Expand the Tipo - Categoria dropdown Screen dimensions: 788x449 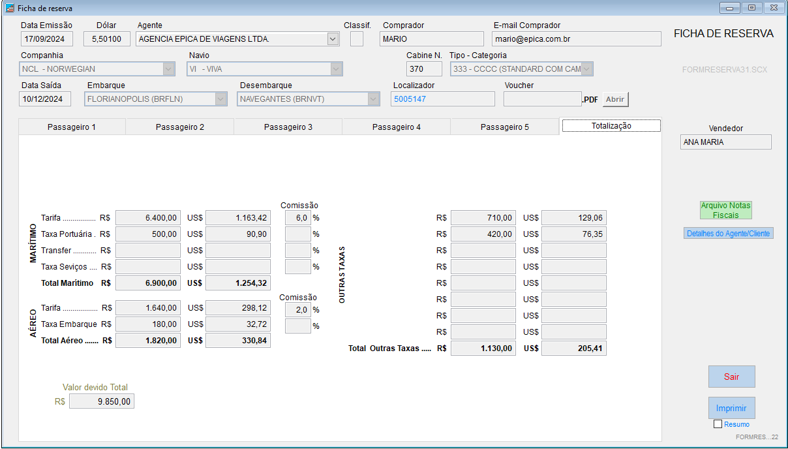click(x=587, y=69)
